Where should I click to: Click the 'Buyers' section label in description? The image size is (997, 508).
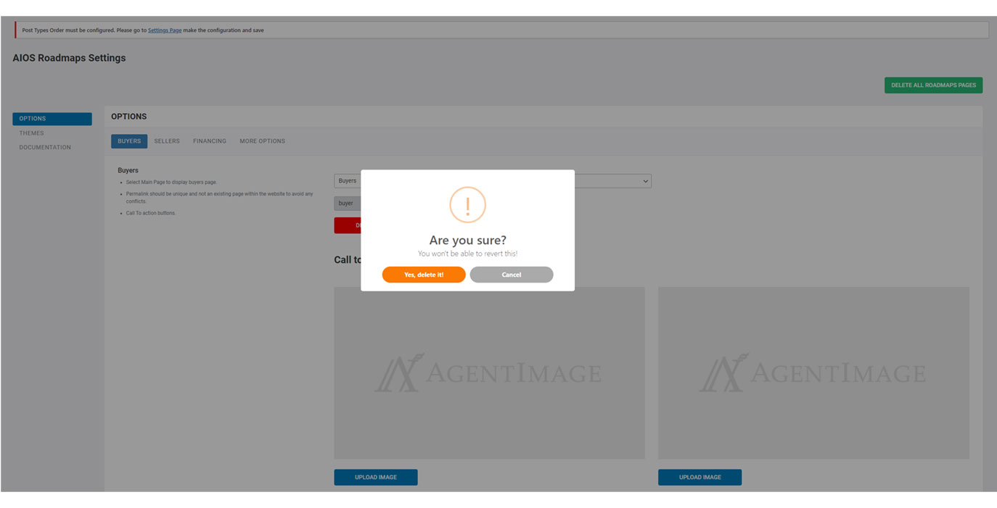(128, 171)
